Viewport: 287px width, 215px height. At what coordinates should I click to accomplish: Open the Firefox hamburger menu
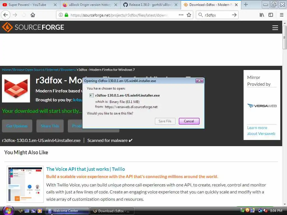pos(282,15)
